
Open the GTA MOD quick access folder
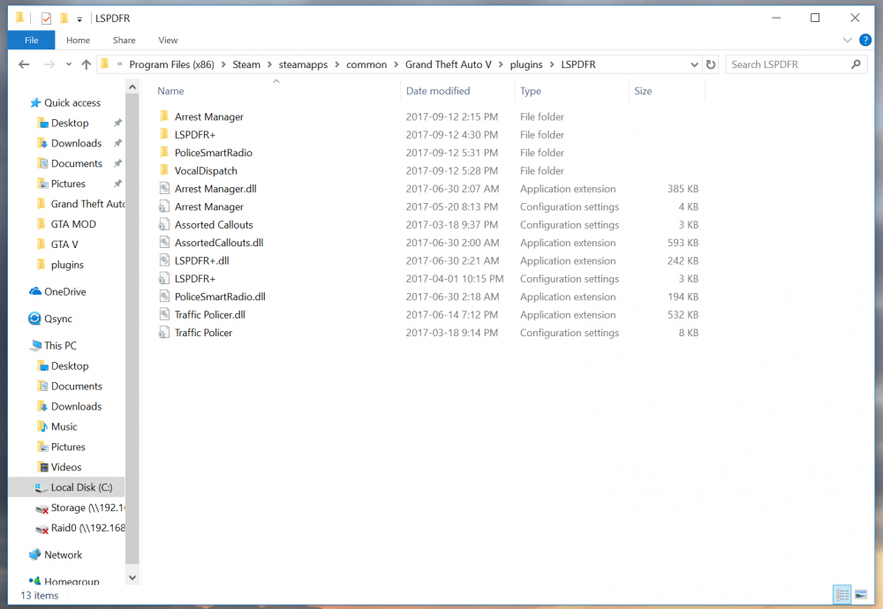73,224
